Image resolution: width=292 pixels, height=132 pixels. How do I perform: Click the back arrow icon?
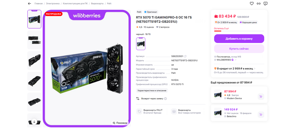point(29,3)
